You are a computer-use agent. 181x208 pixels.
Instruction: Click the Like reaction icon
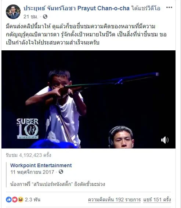[x=9, y=200]
